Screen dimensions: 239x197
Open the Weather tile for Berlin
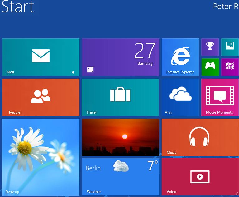[121, 177]
